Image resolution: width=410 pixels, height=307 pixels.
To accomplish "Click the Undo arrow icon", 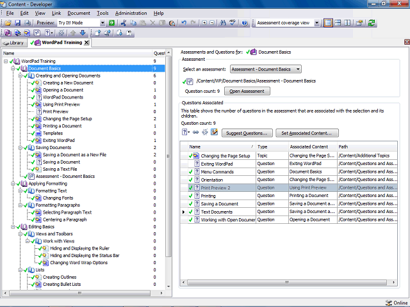I will tap(184, 23).
